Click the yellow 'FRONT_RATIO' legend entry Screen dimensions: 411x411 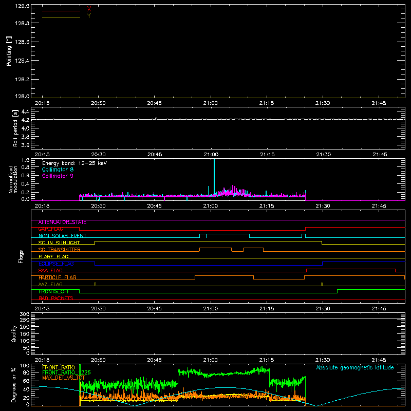pyautogui.click(x=59, y=367)
